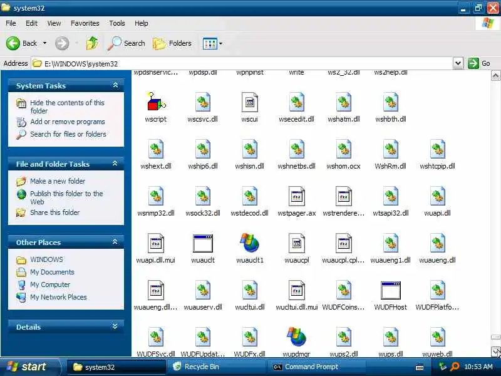Click the system32 taskbar button
Image resolution: width=501 pixels, height=376 pixels.
point(116,367)
